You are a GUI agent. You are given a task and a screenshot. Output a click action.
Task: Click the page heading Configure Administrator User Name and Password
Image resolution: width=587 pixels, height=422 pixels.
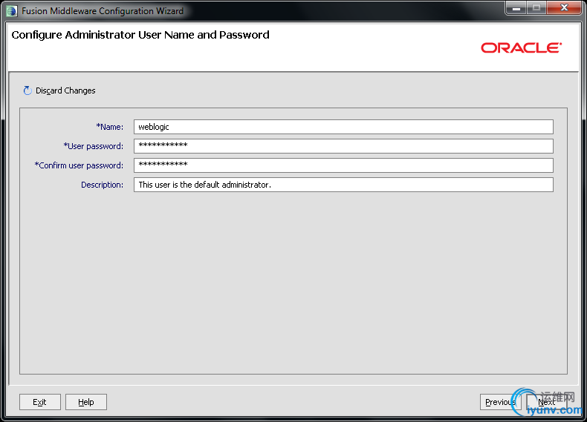[140, 35]
